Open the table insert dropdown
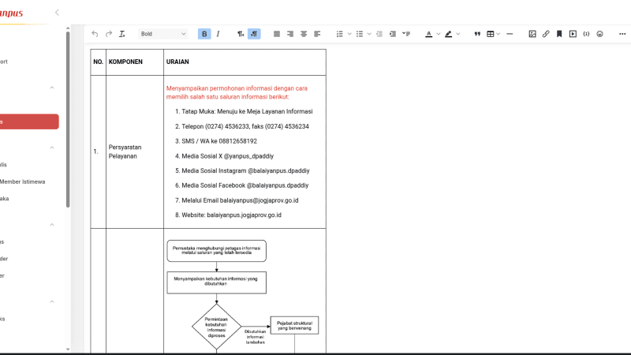631x355 pixels. point(493,34)
